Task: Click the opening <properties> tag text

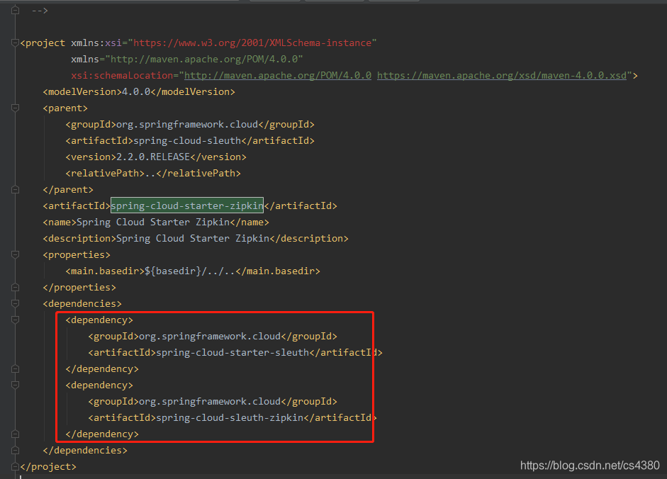Action: 77,255
